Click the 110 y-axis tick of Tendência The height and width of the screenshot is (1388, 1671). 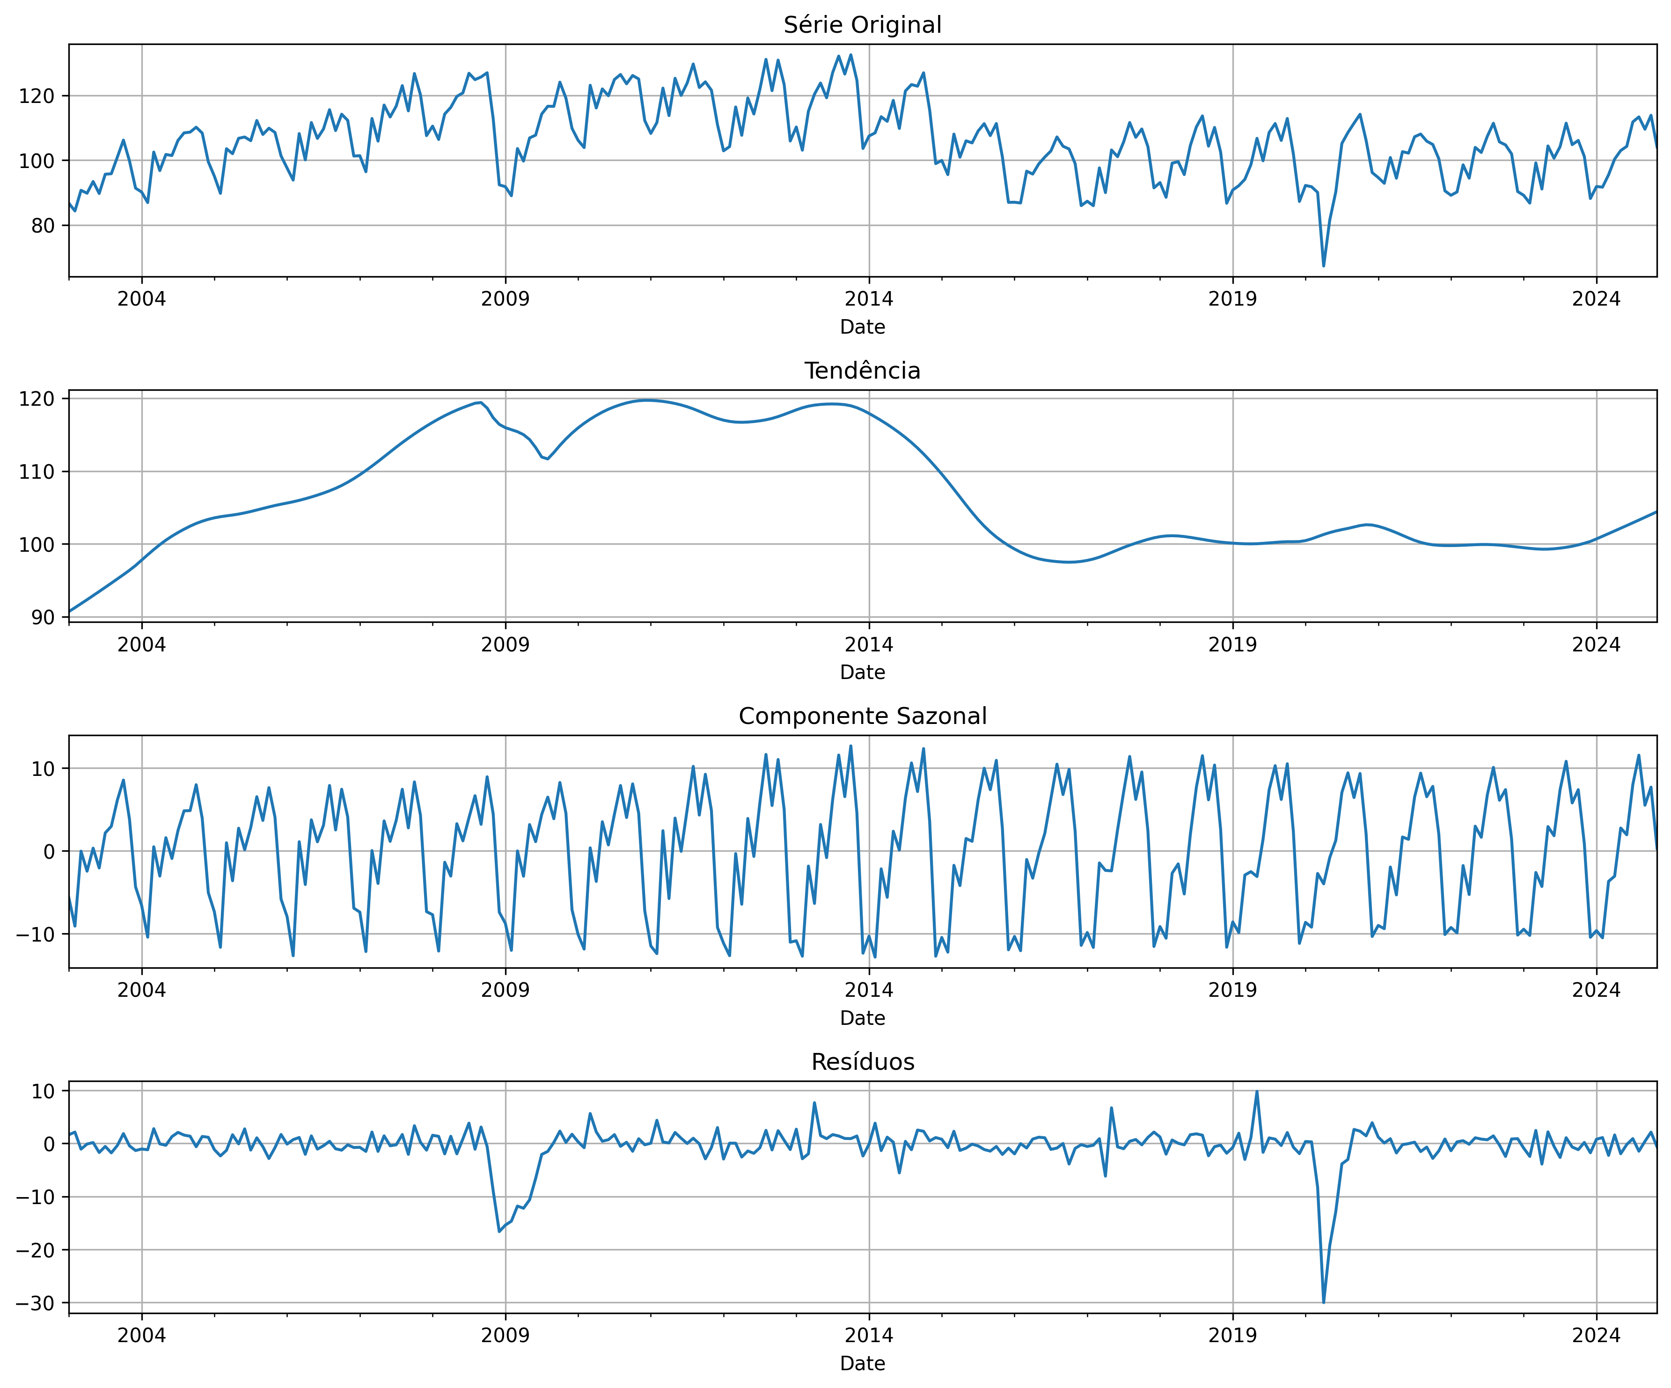37,472
